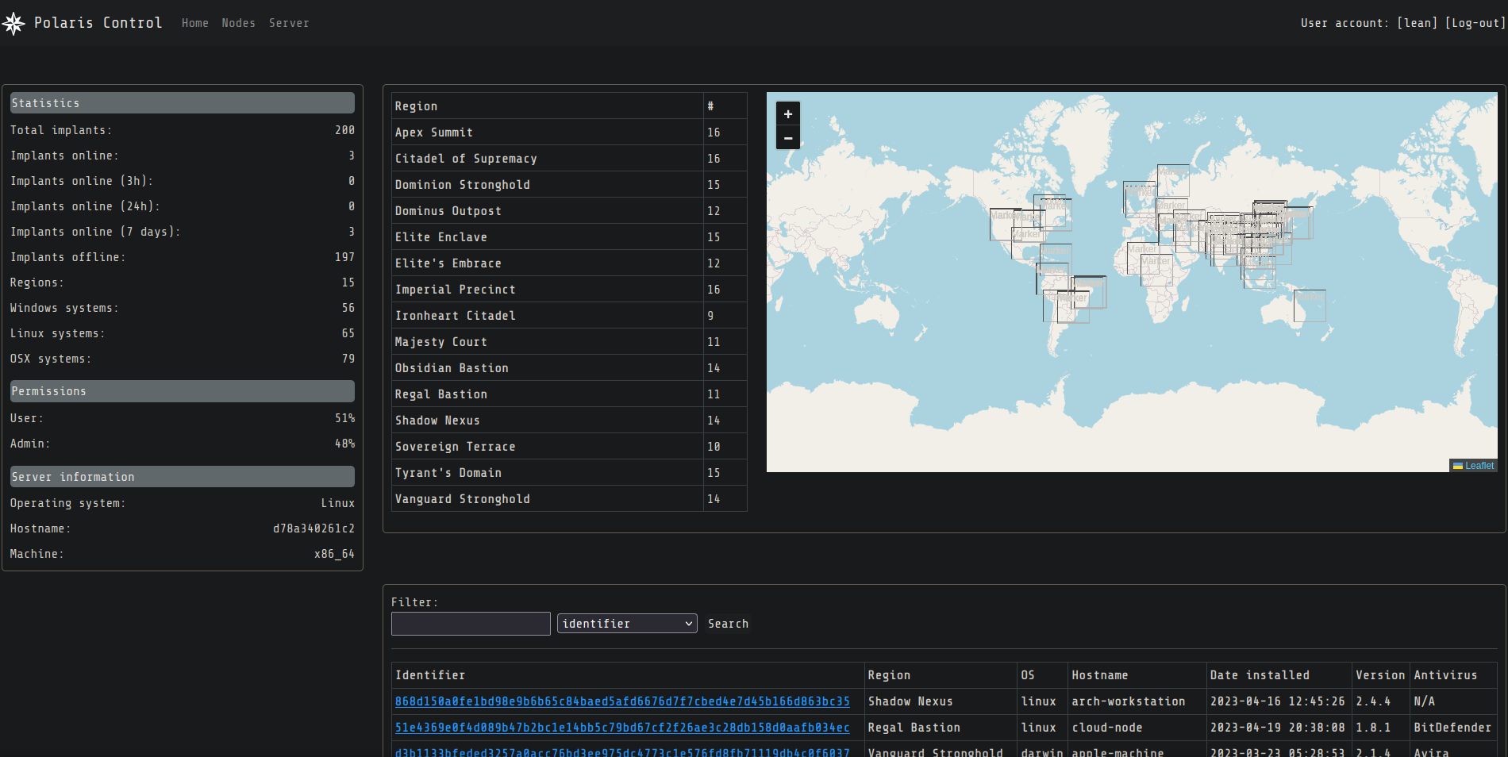1508x757 pixels.
Task: Select the Imperial Precinct region row
Action: tap(569, 290)
